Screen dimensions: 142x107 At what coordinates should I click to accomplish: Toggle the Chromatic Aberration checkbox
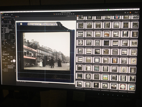tap(8, 67)
